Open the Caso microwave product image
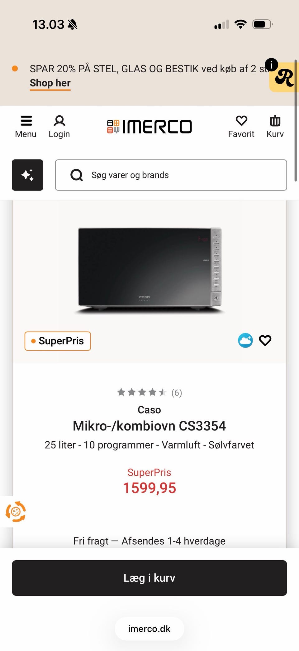The image size is (299, 651). pyautogui.click(x=149, y=268)
